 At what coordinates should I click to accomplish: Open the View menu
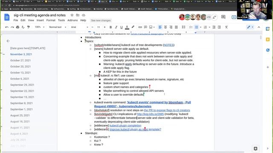pos(31,20)
